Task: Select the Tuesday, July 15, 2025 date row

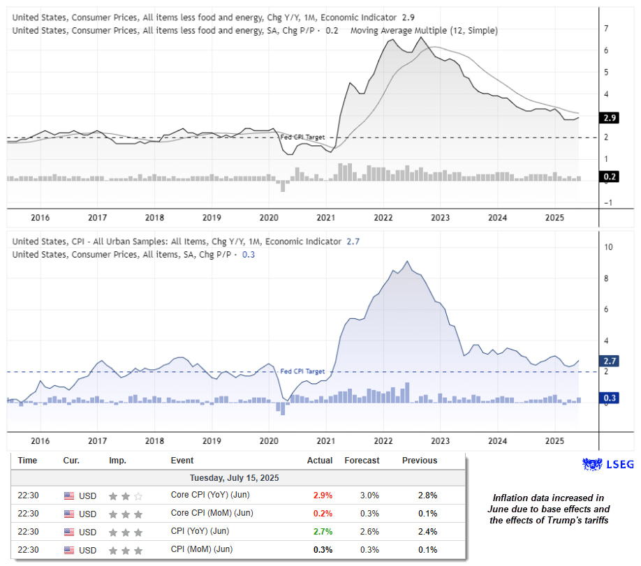Action: (x=234, y=478)
